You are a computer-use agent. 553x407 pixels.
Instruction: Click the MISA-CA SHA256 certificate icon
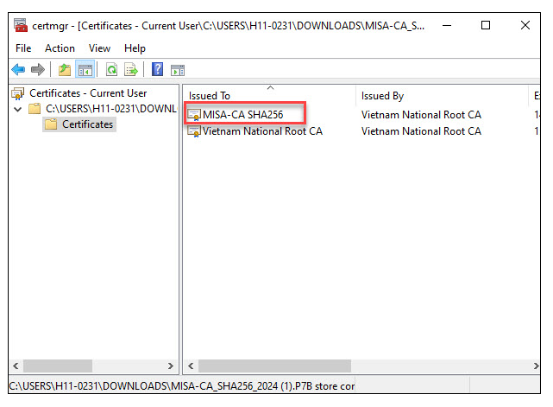(x=194, y=115)
